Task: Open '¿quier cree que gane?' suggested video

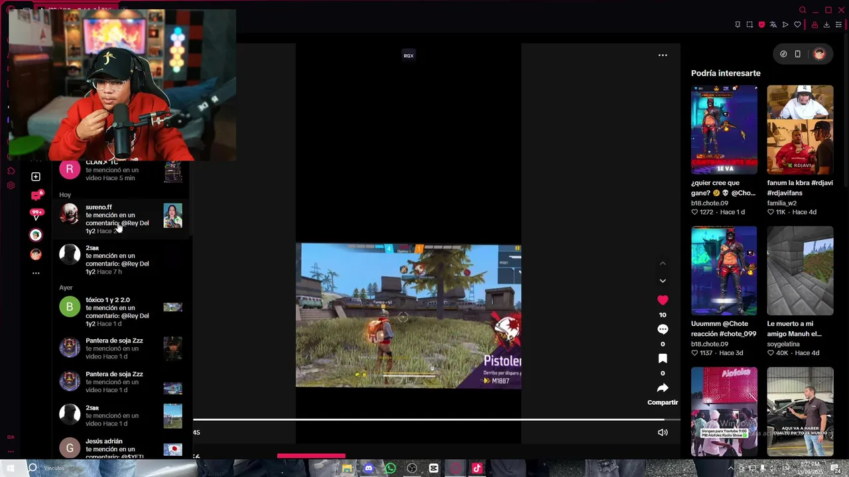Action: coord(724,130)
